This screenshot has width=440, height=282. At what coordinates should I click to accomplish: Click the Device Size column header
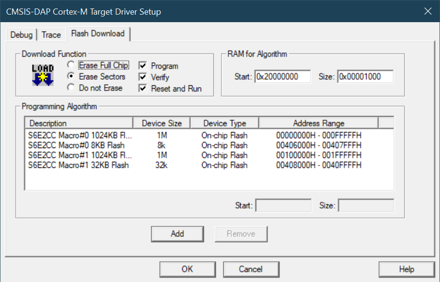tap(162, 123)
